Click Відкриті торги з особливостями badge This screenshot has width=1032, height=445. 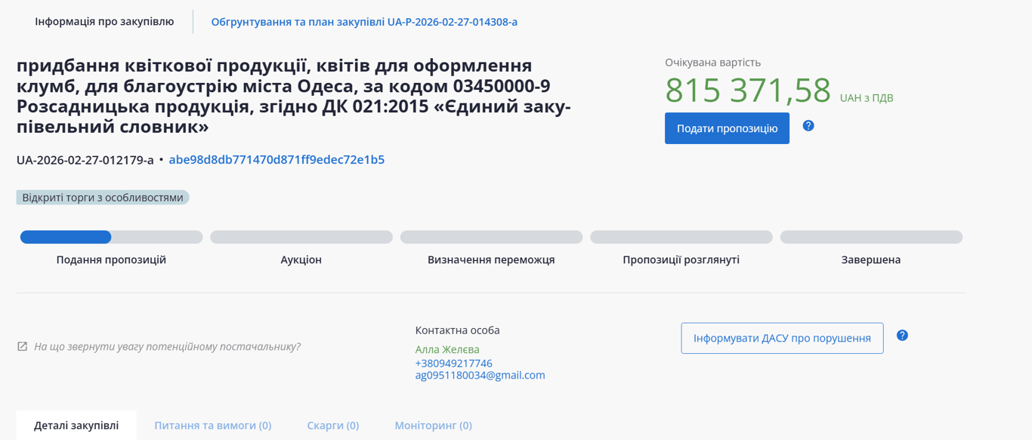point(103,198)
